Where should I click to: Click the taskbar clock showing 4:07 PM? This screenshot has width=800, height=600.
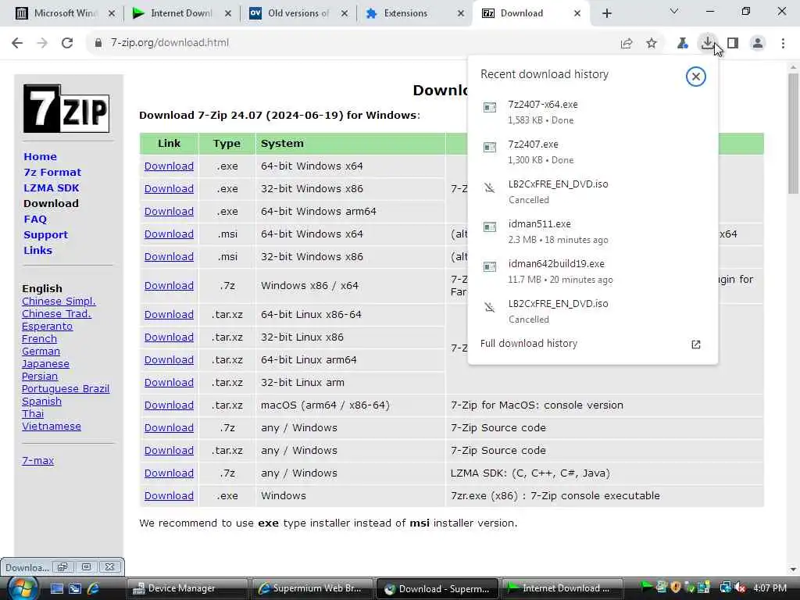tap(770, 588)
